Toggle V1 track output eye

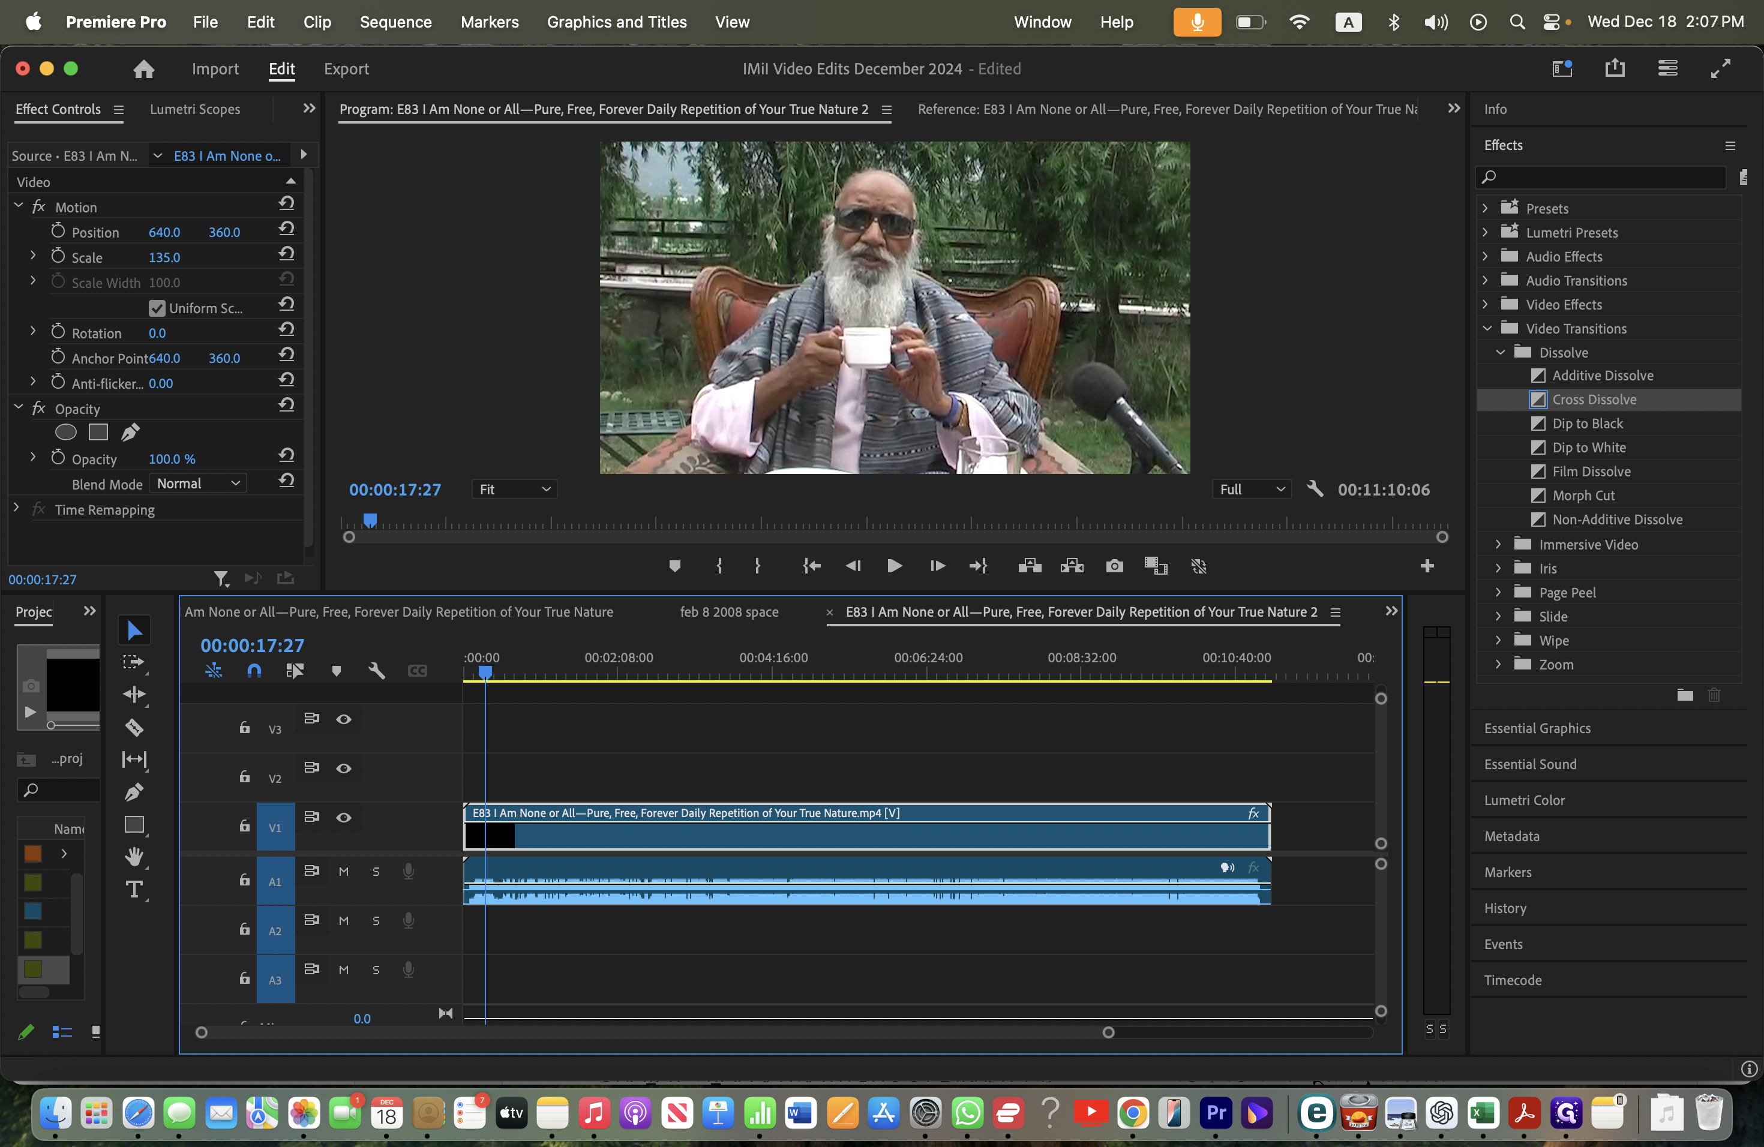click(344, 817)
